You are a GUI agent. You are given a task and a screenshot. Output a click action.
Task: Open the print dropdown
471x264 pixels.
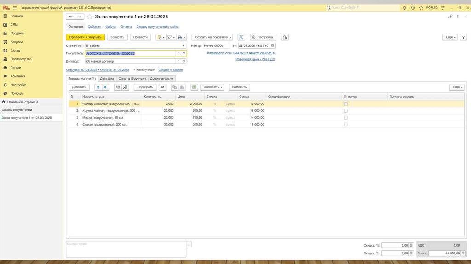[x=181, y=37]
